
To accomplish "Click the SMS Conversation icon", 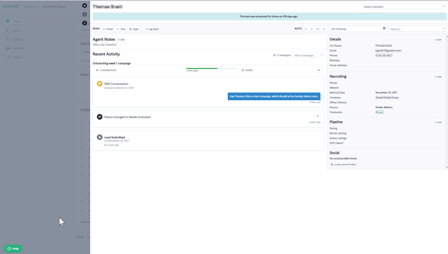I will 99,83.
